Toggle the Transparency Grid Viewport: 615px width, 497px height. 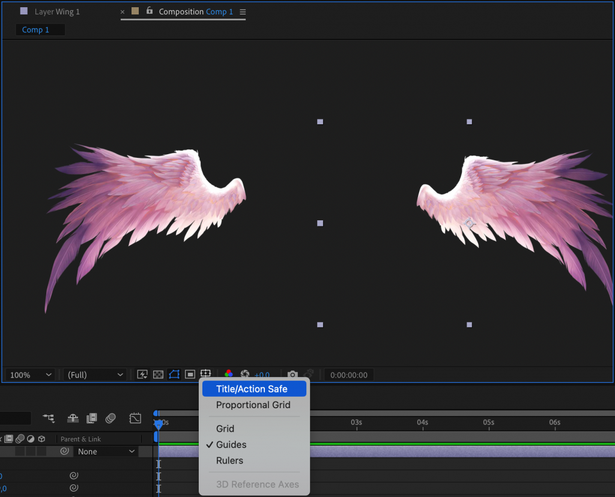(158, 375)
